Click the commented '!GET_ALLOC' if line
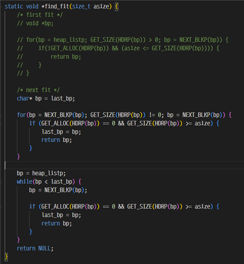The width and height of the screenshot is (244, 264). click(x=118, y=48)
